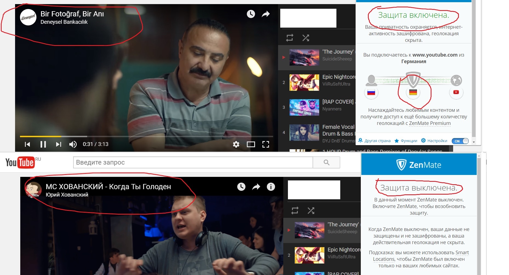The height and width of the screenshot is (275, 509).
Task: Click 'DYJ DnB' Drums' uploader text
Action: pos(339,141)
